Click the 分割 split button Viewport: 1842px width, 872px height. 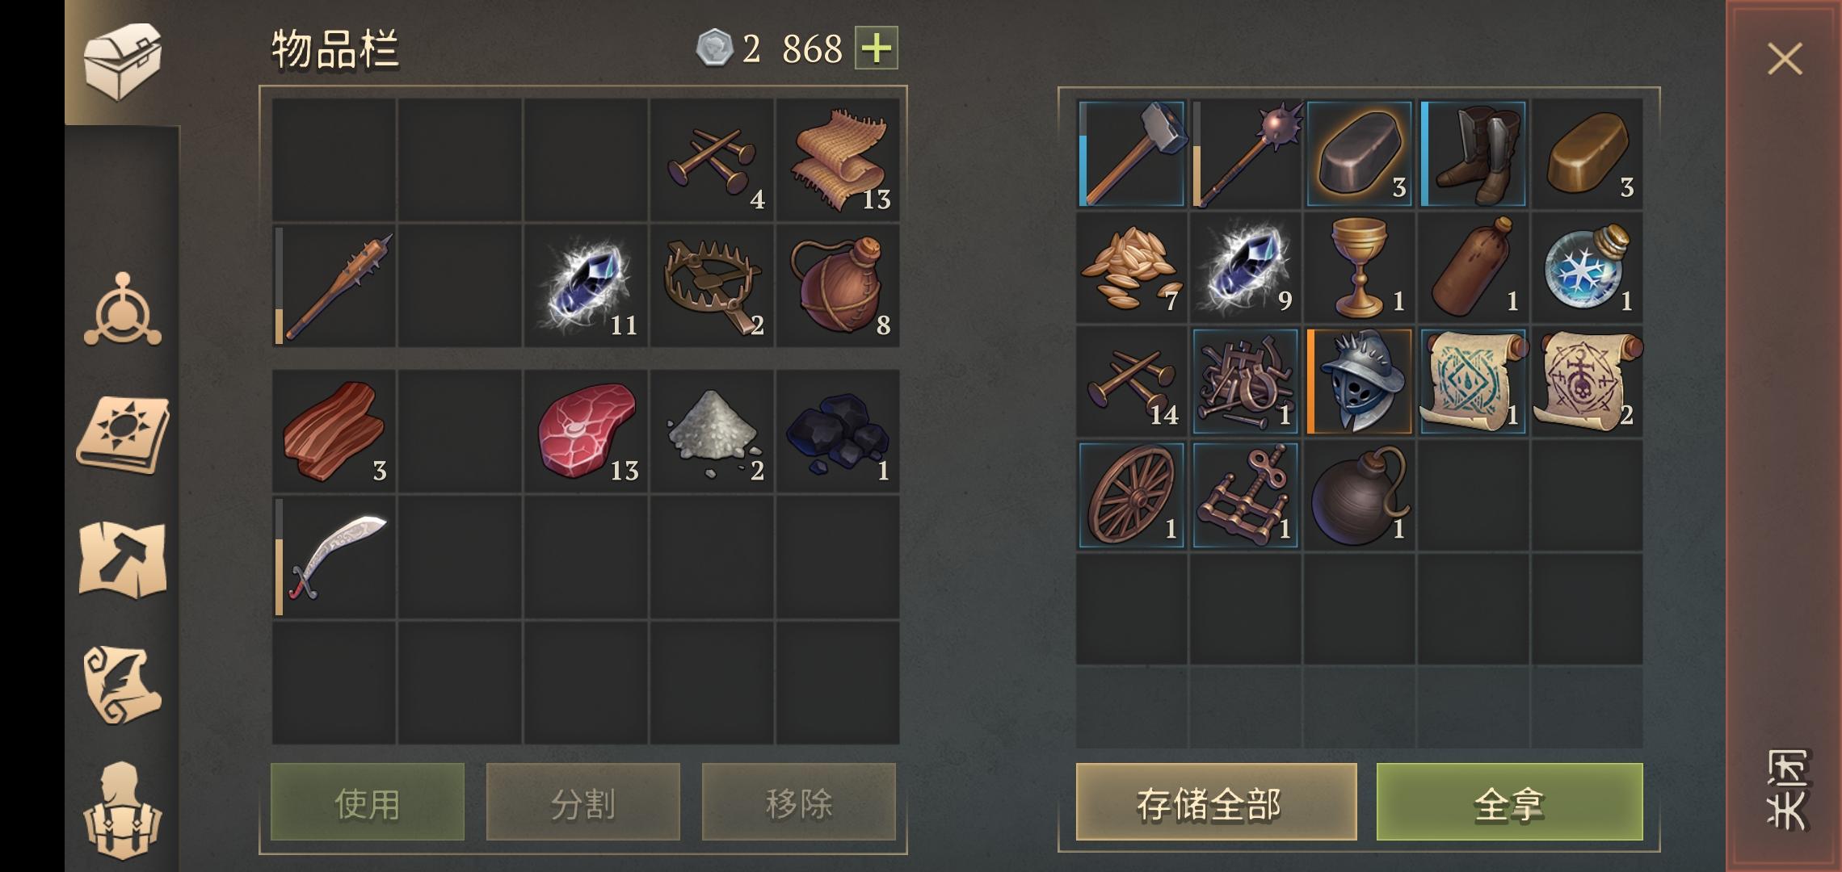[x=583, y=802]
